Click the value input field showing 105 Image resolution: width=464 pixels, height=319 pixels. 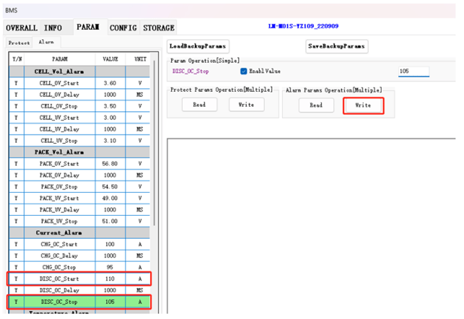[413, 71]
